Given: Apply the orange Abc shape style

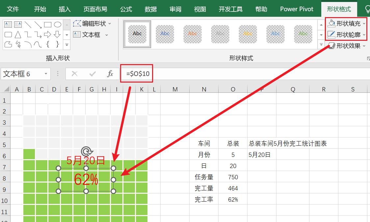Looking at the screenshot, I should [192, 34].
